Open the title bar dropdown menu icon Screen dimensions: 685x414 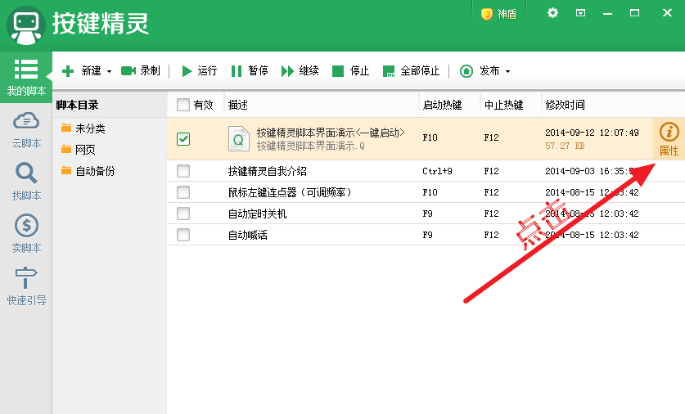coord(580,13)
